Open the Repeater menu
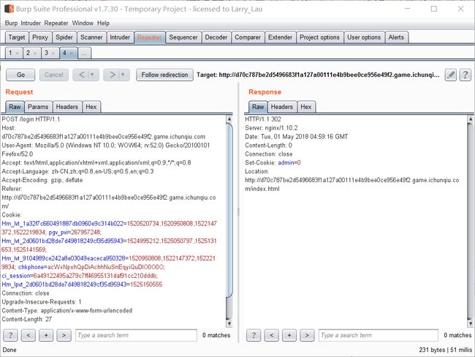475x357 pixels. (x=56, y=23)
